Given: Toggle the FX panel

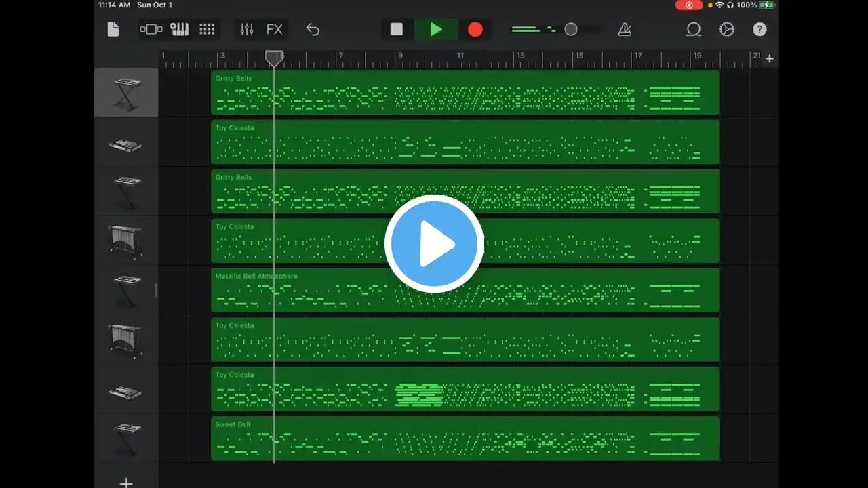Looking at the screenshot, I should point(274,29).
